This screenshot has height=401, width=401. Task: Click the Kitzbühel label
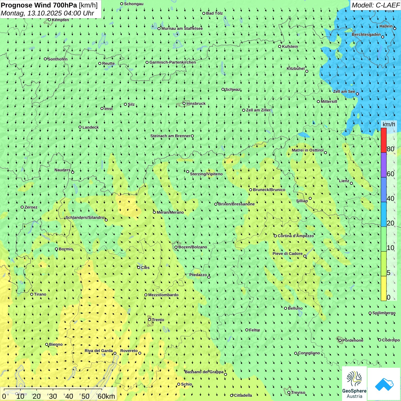point(296,68)
